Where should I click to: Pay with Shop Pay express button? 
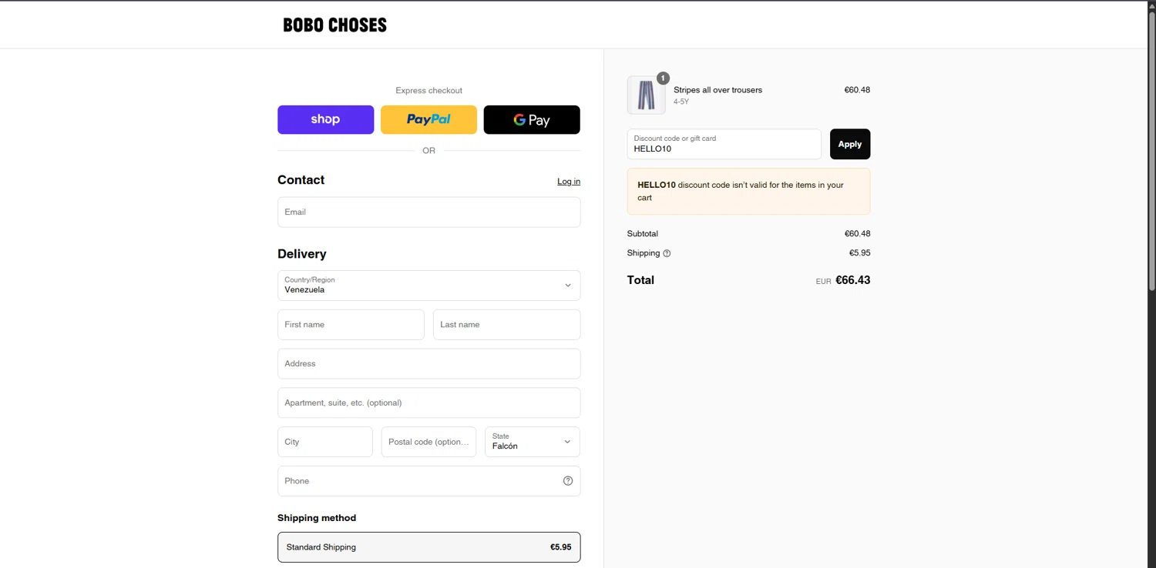(325, 119)
